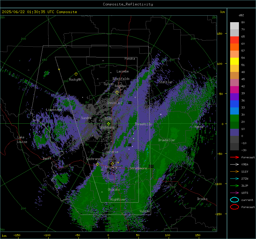This screenshot has height=239, width=256.
Task: Click the red forecast arrow in the legend
Action: [234, 157]
